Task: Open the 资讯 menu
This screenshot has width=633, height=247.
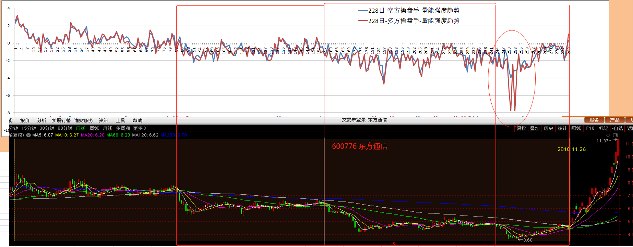Action: tap(104, 120)
